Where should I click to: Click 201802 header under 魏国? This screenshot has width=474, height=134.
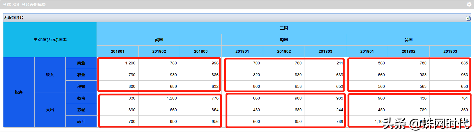(x=159, y=51)
